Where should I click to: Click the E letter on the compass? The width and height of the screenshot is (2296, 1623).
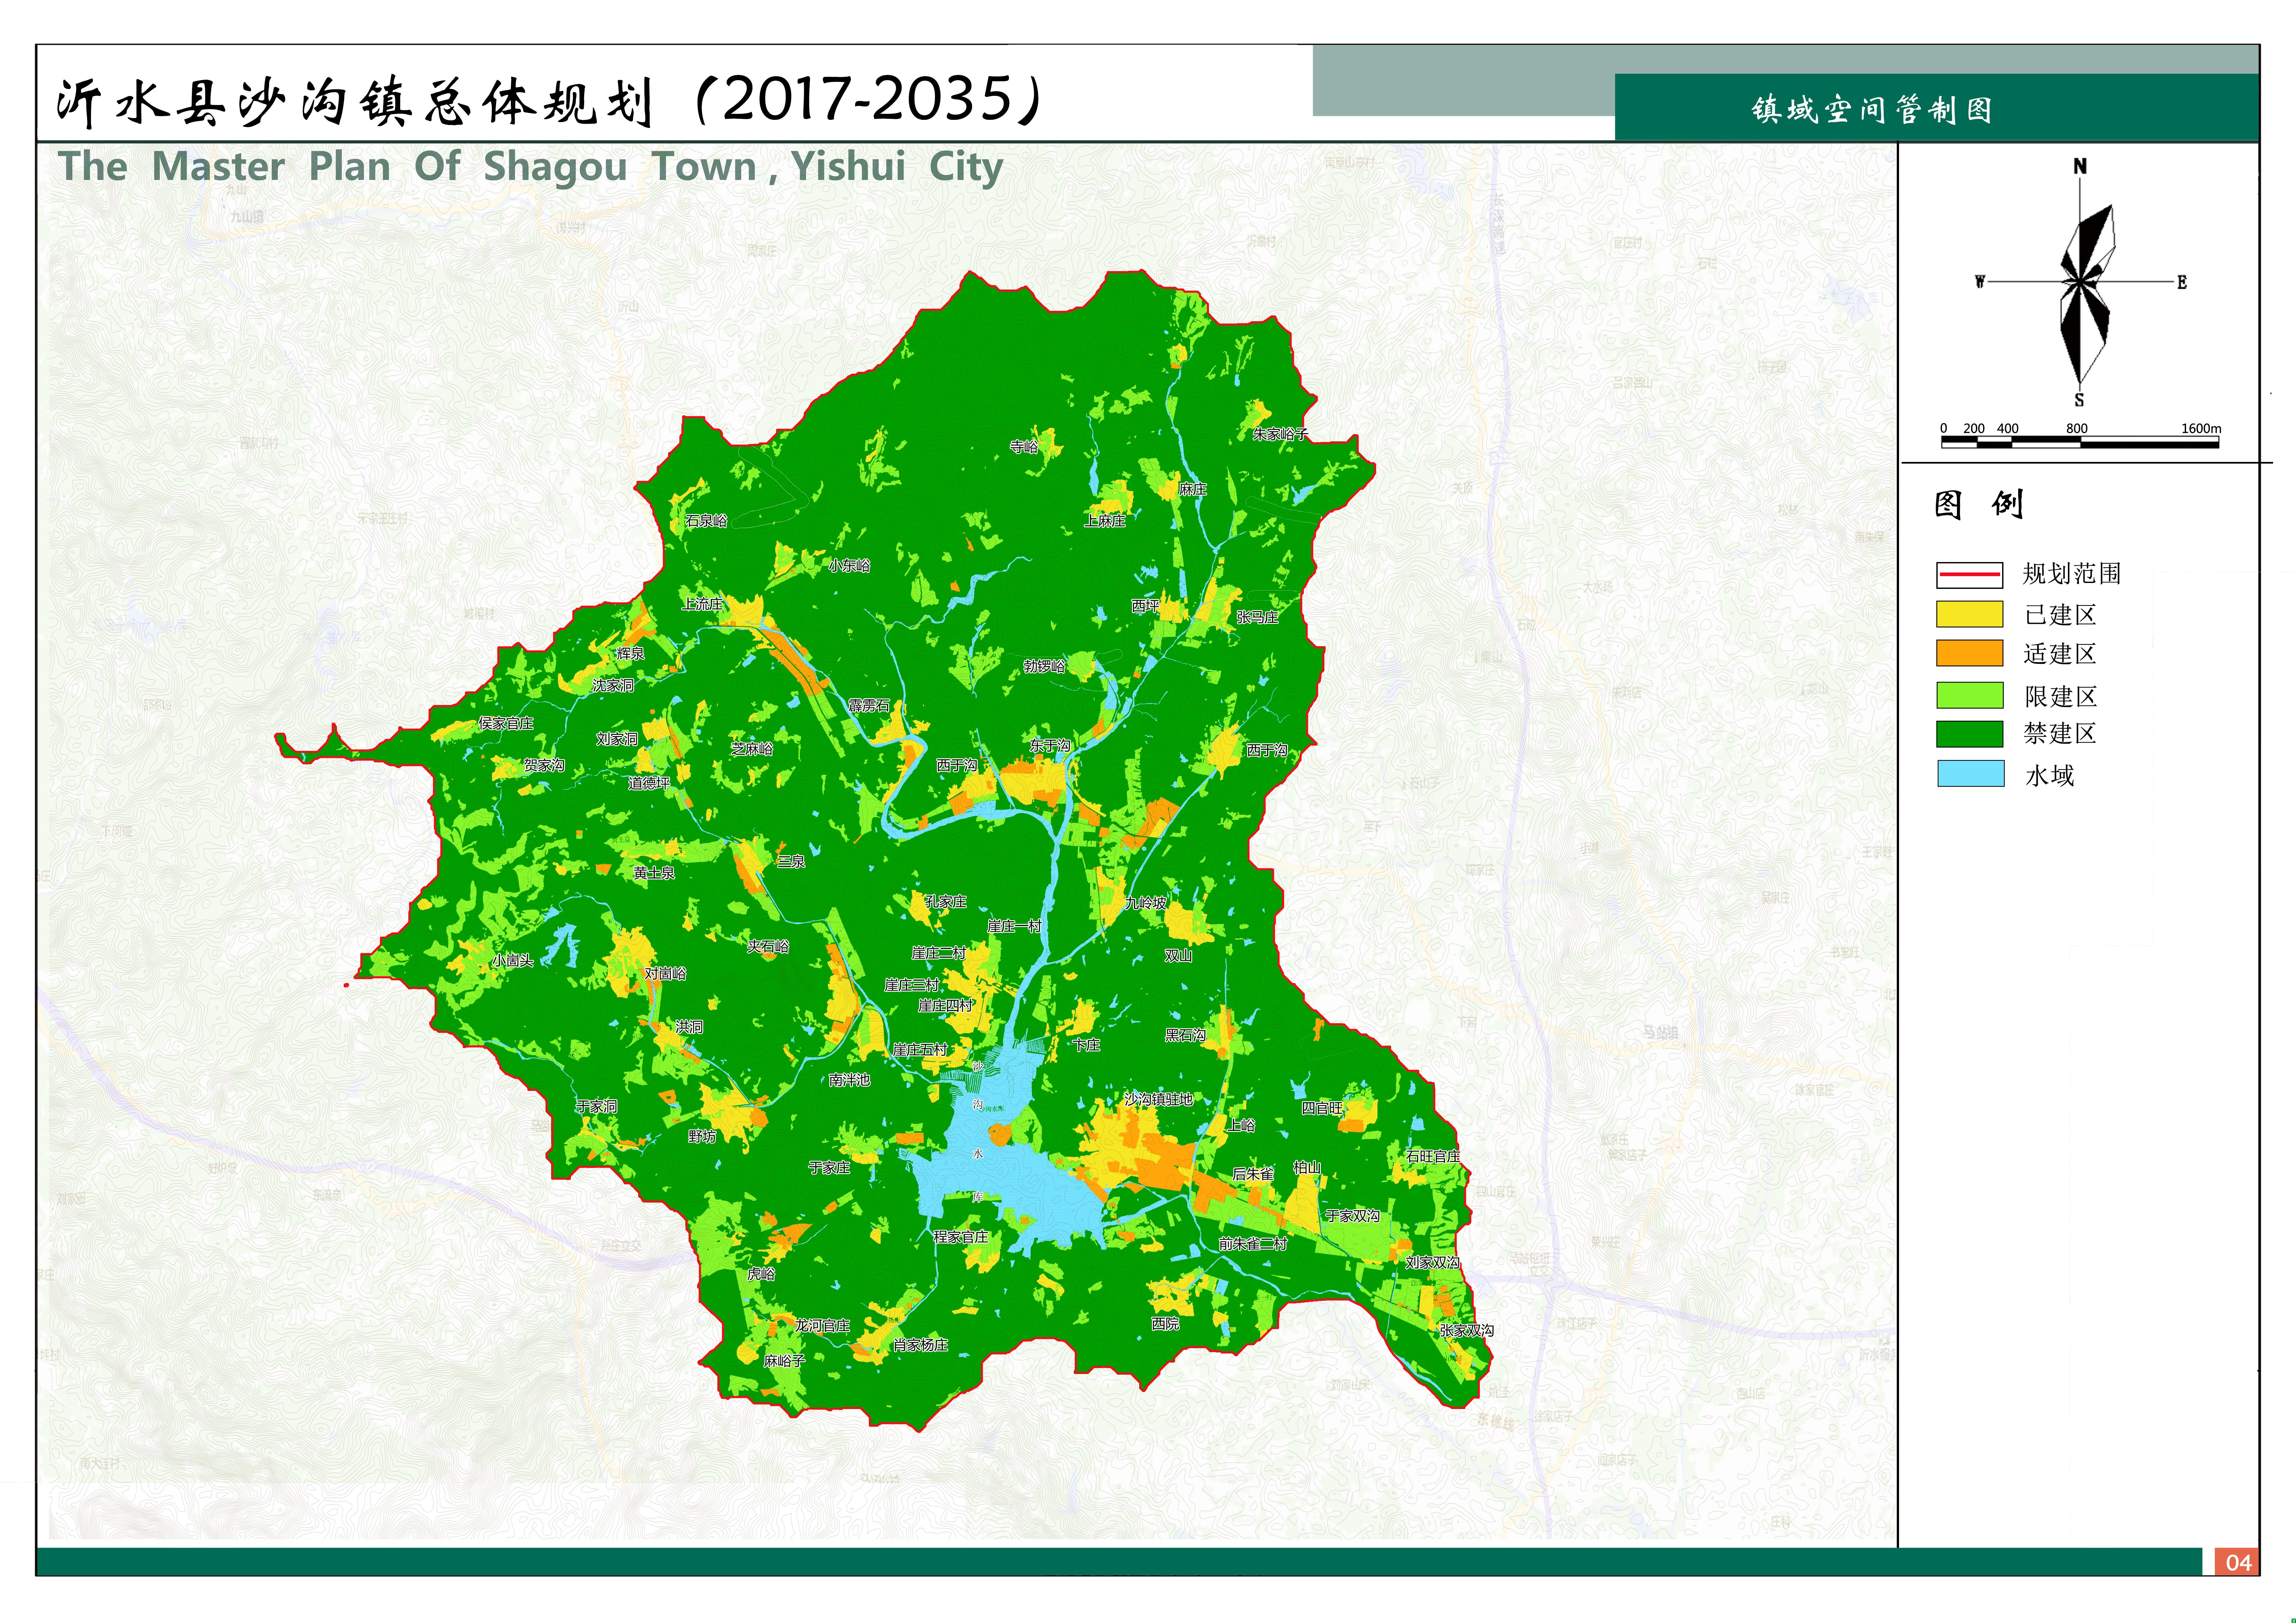pyautogui.click(x=2182, y=283)
